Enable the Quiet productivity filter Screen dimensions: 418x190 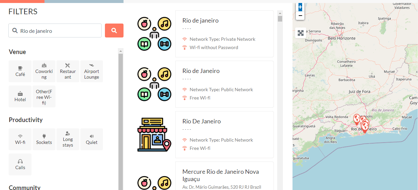point(92,139)
